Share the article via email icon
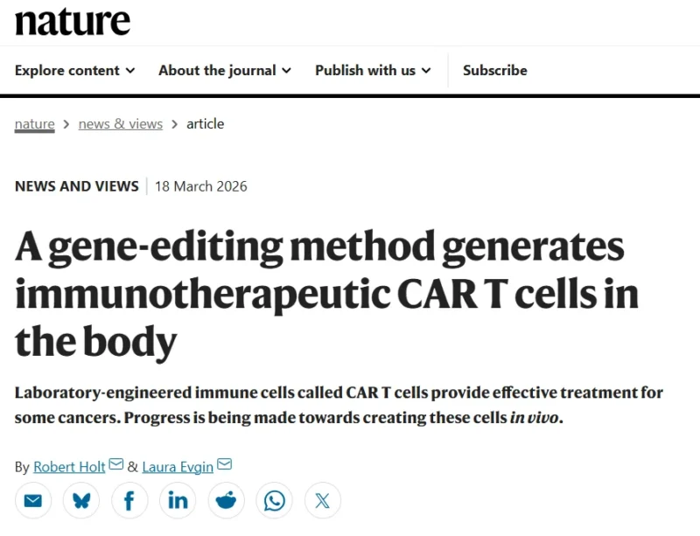The image size is (700, 536). coord(33,500)
